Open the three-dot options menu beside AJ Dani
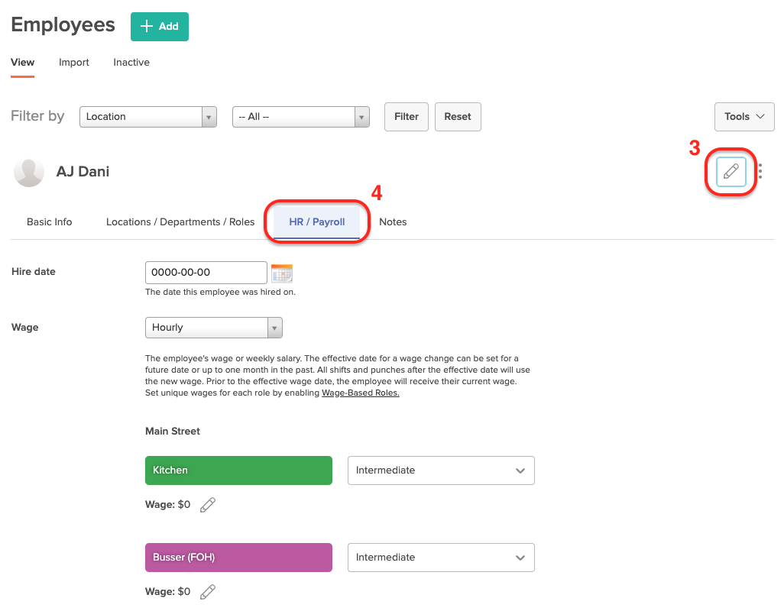 point(760,171)
